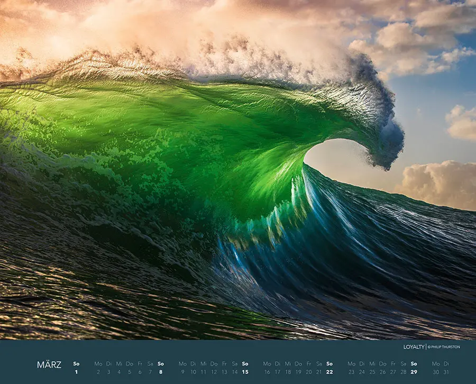The width and height of the screenshot is (476, 384).
Task: Select date 20 in the calendar
Action: [309, 372]
